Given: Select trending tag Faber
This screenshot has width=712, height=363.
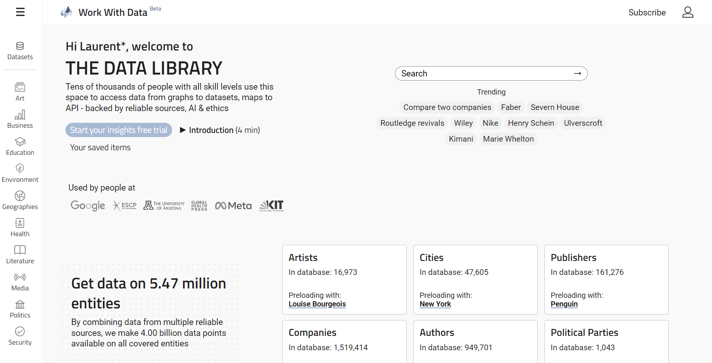Looking at the screenshot, I should [x=511, y=107].
